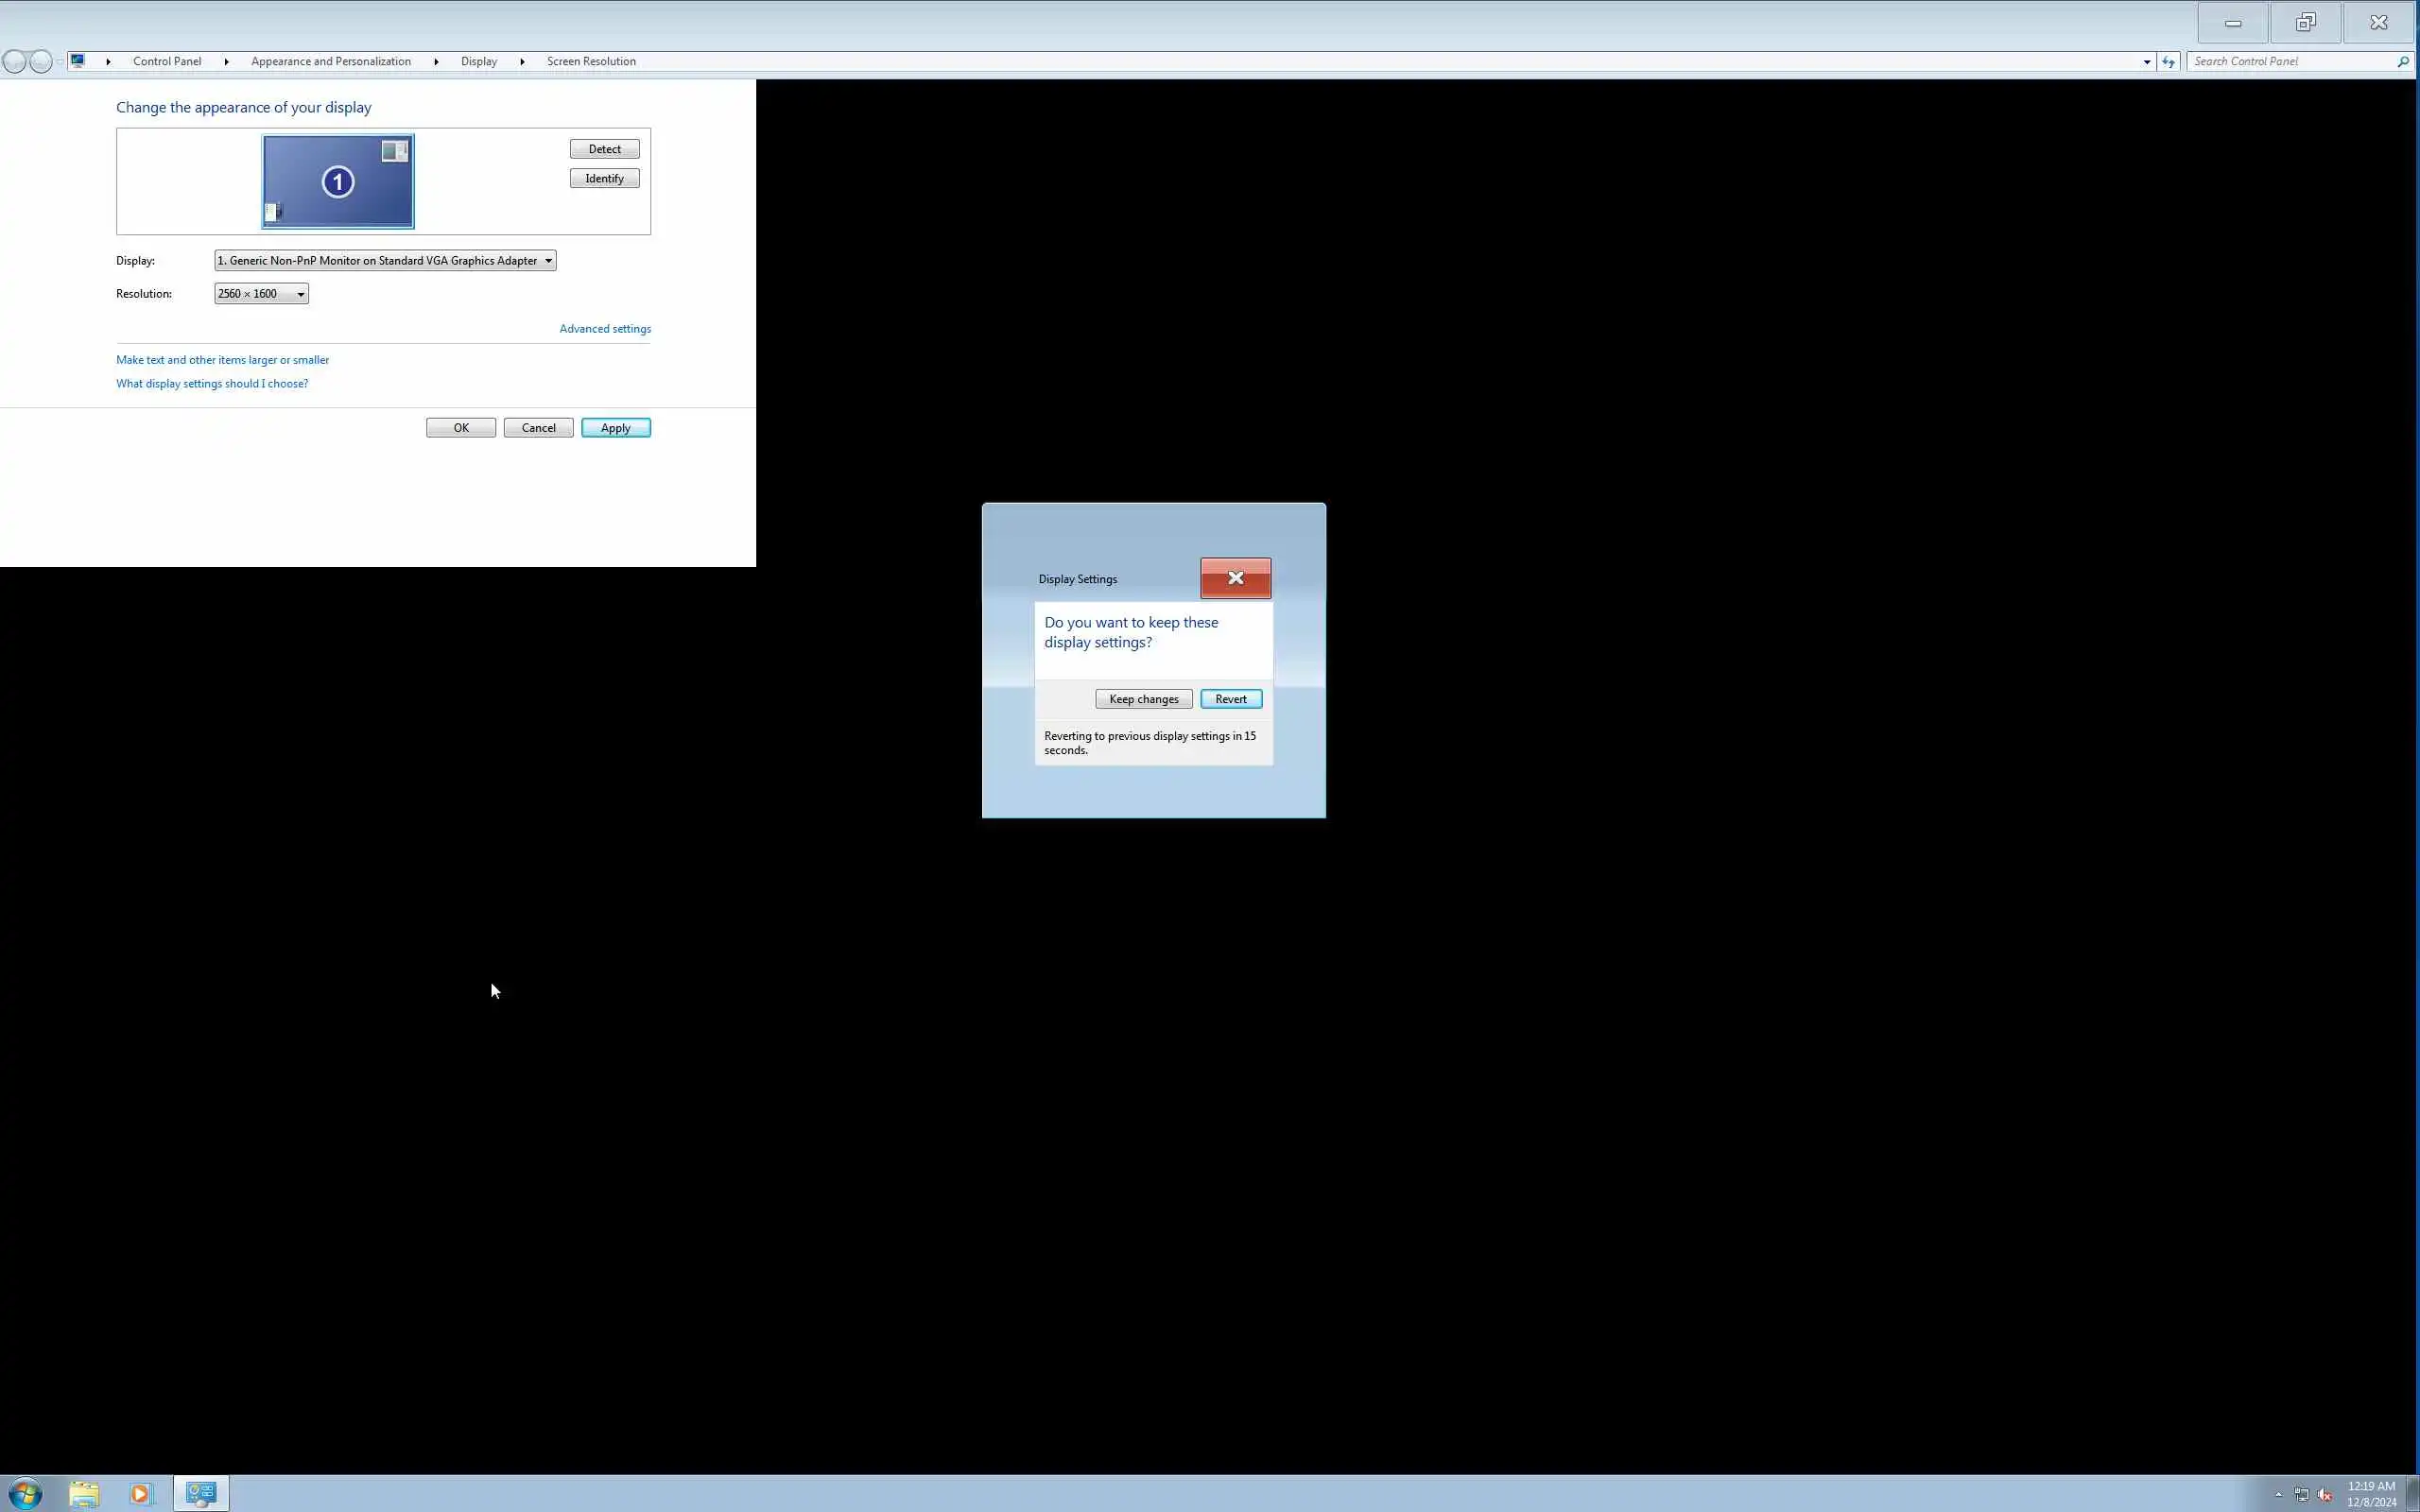This screenshot has width=2420, height=1512.
Task: Launch Windows Media Player from taskbar
Action: (141, 1494)
